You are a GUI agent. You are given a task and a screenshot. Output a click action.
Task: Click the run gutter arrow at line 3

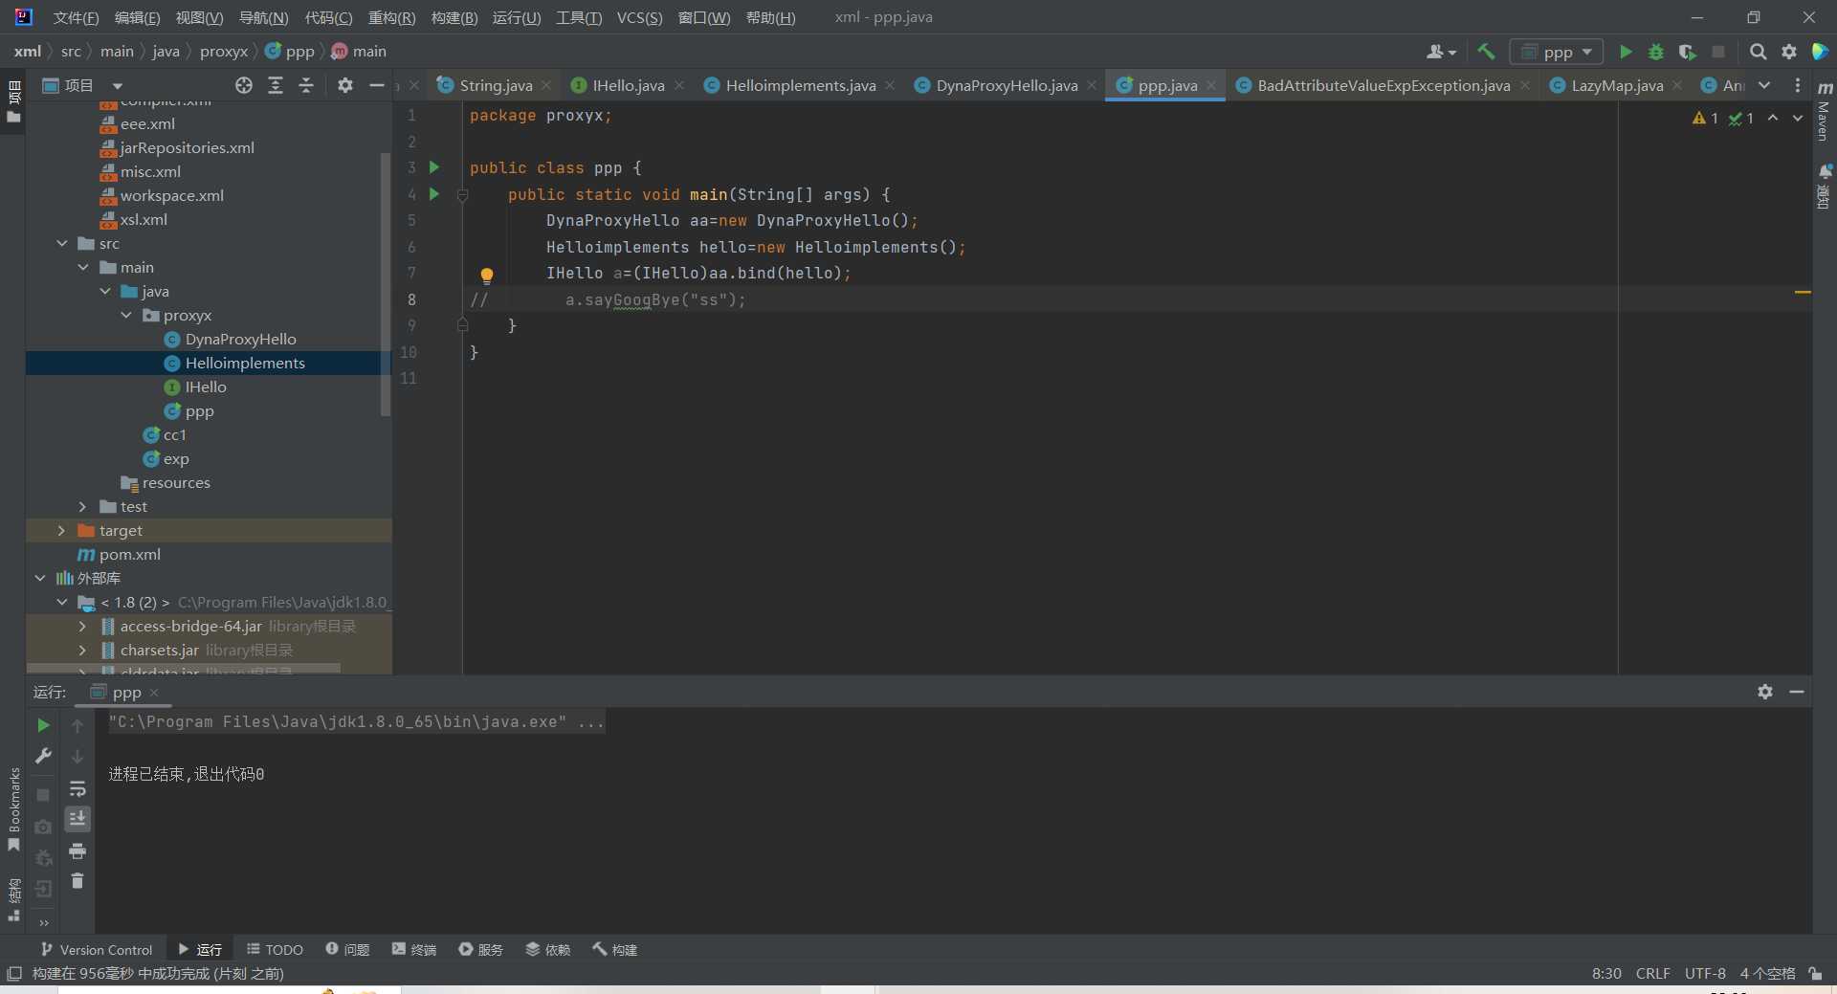434,167
